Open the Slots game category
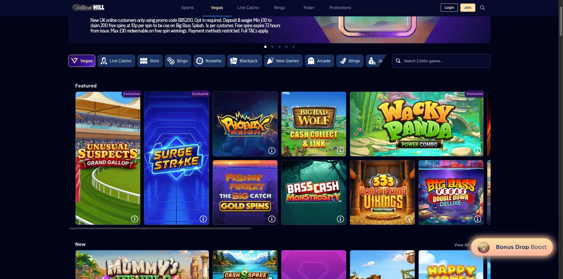The image size is (563, 279). [150, 61]
